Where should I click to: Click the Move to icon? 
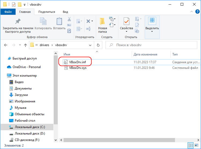pyautogui.click(x=79, y=21)
